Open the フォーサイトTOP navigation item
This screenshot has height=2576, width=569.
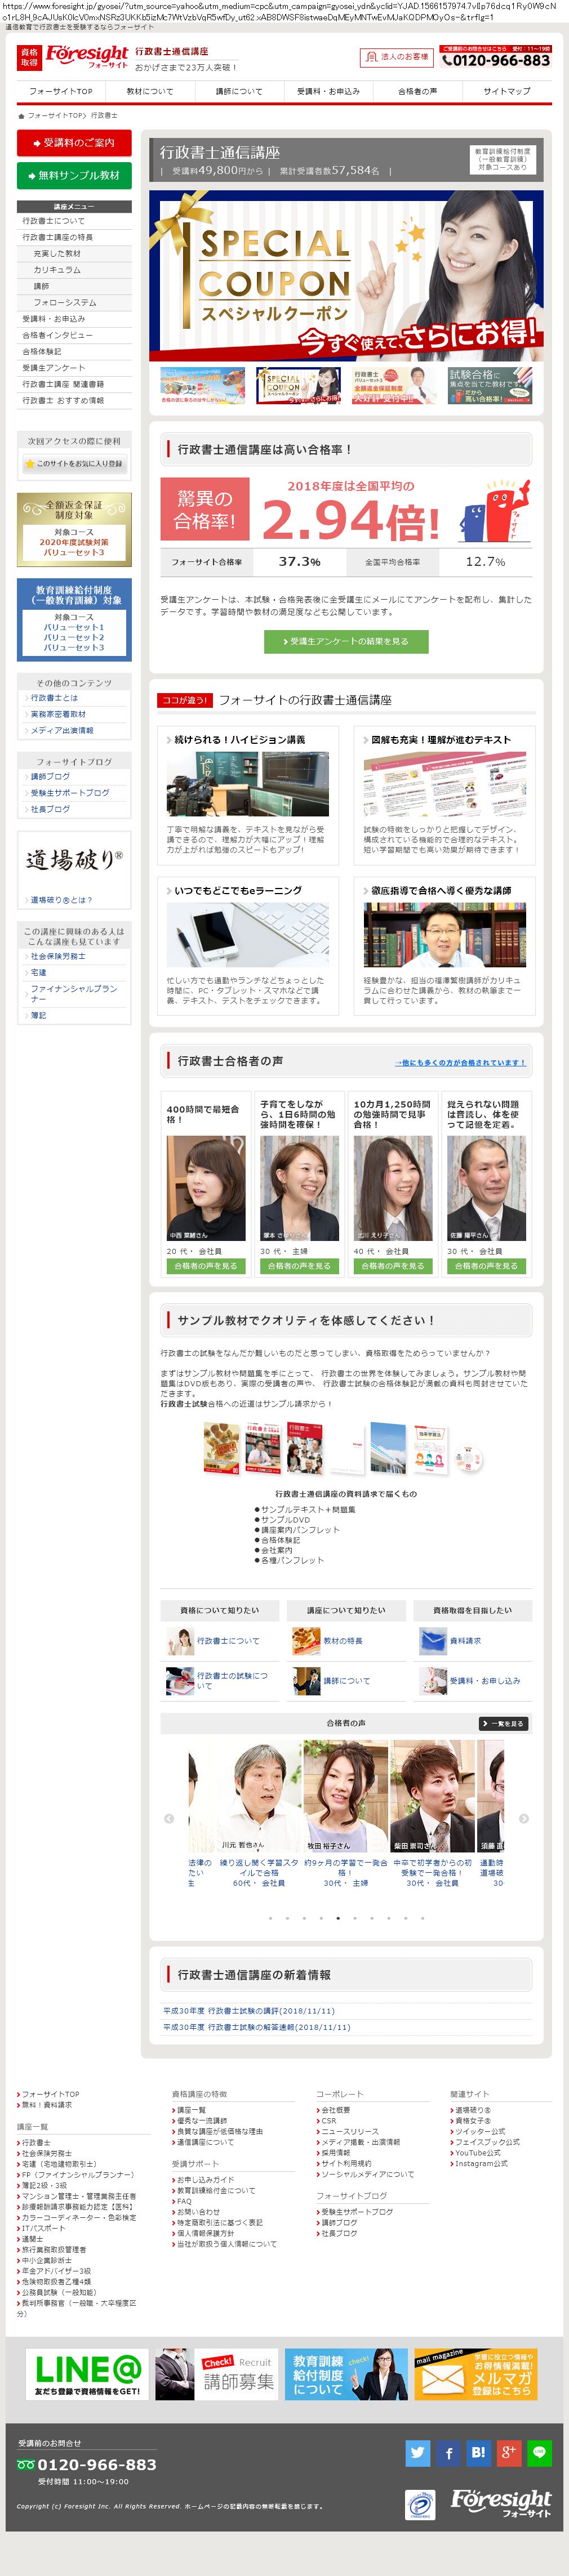pyautogui.click(x=60, y=91)
